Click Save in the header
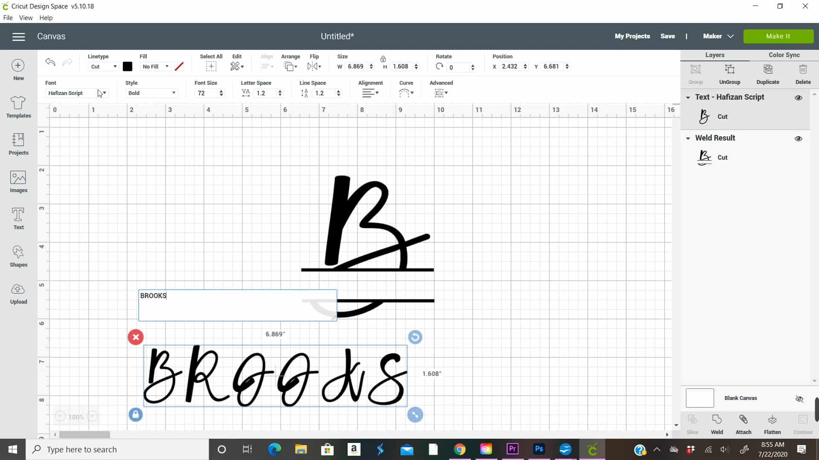819x460 pixels. click(668, 36)
